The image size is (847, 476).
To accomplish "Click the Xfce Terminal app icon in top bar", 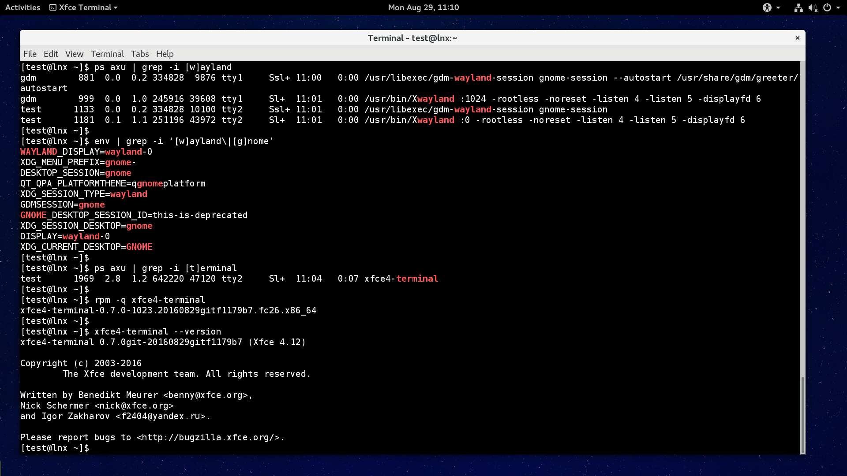I will [53, 7].
